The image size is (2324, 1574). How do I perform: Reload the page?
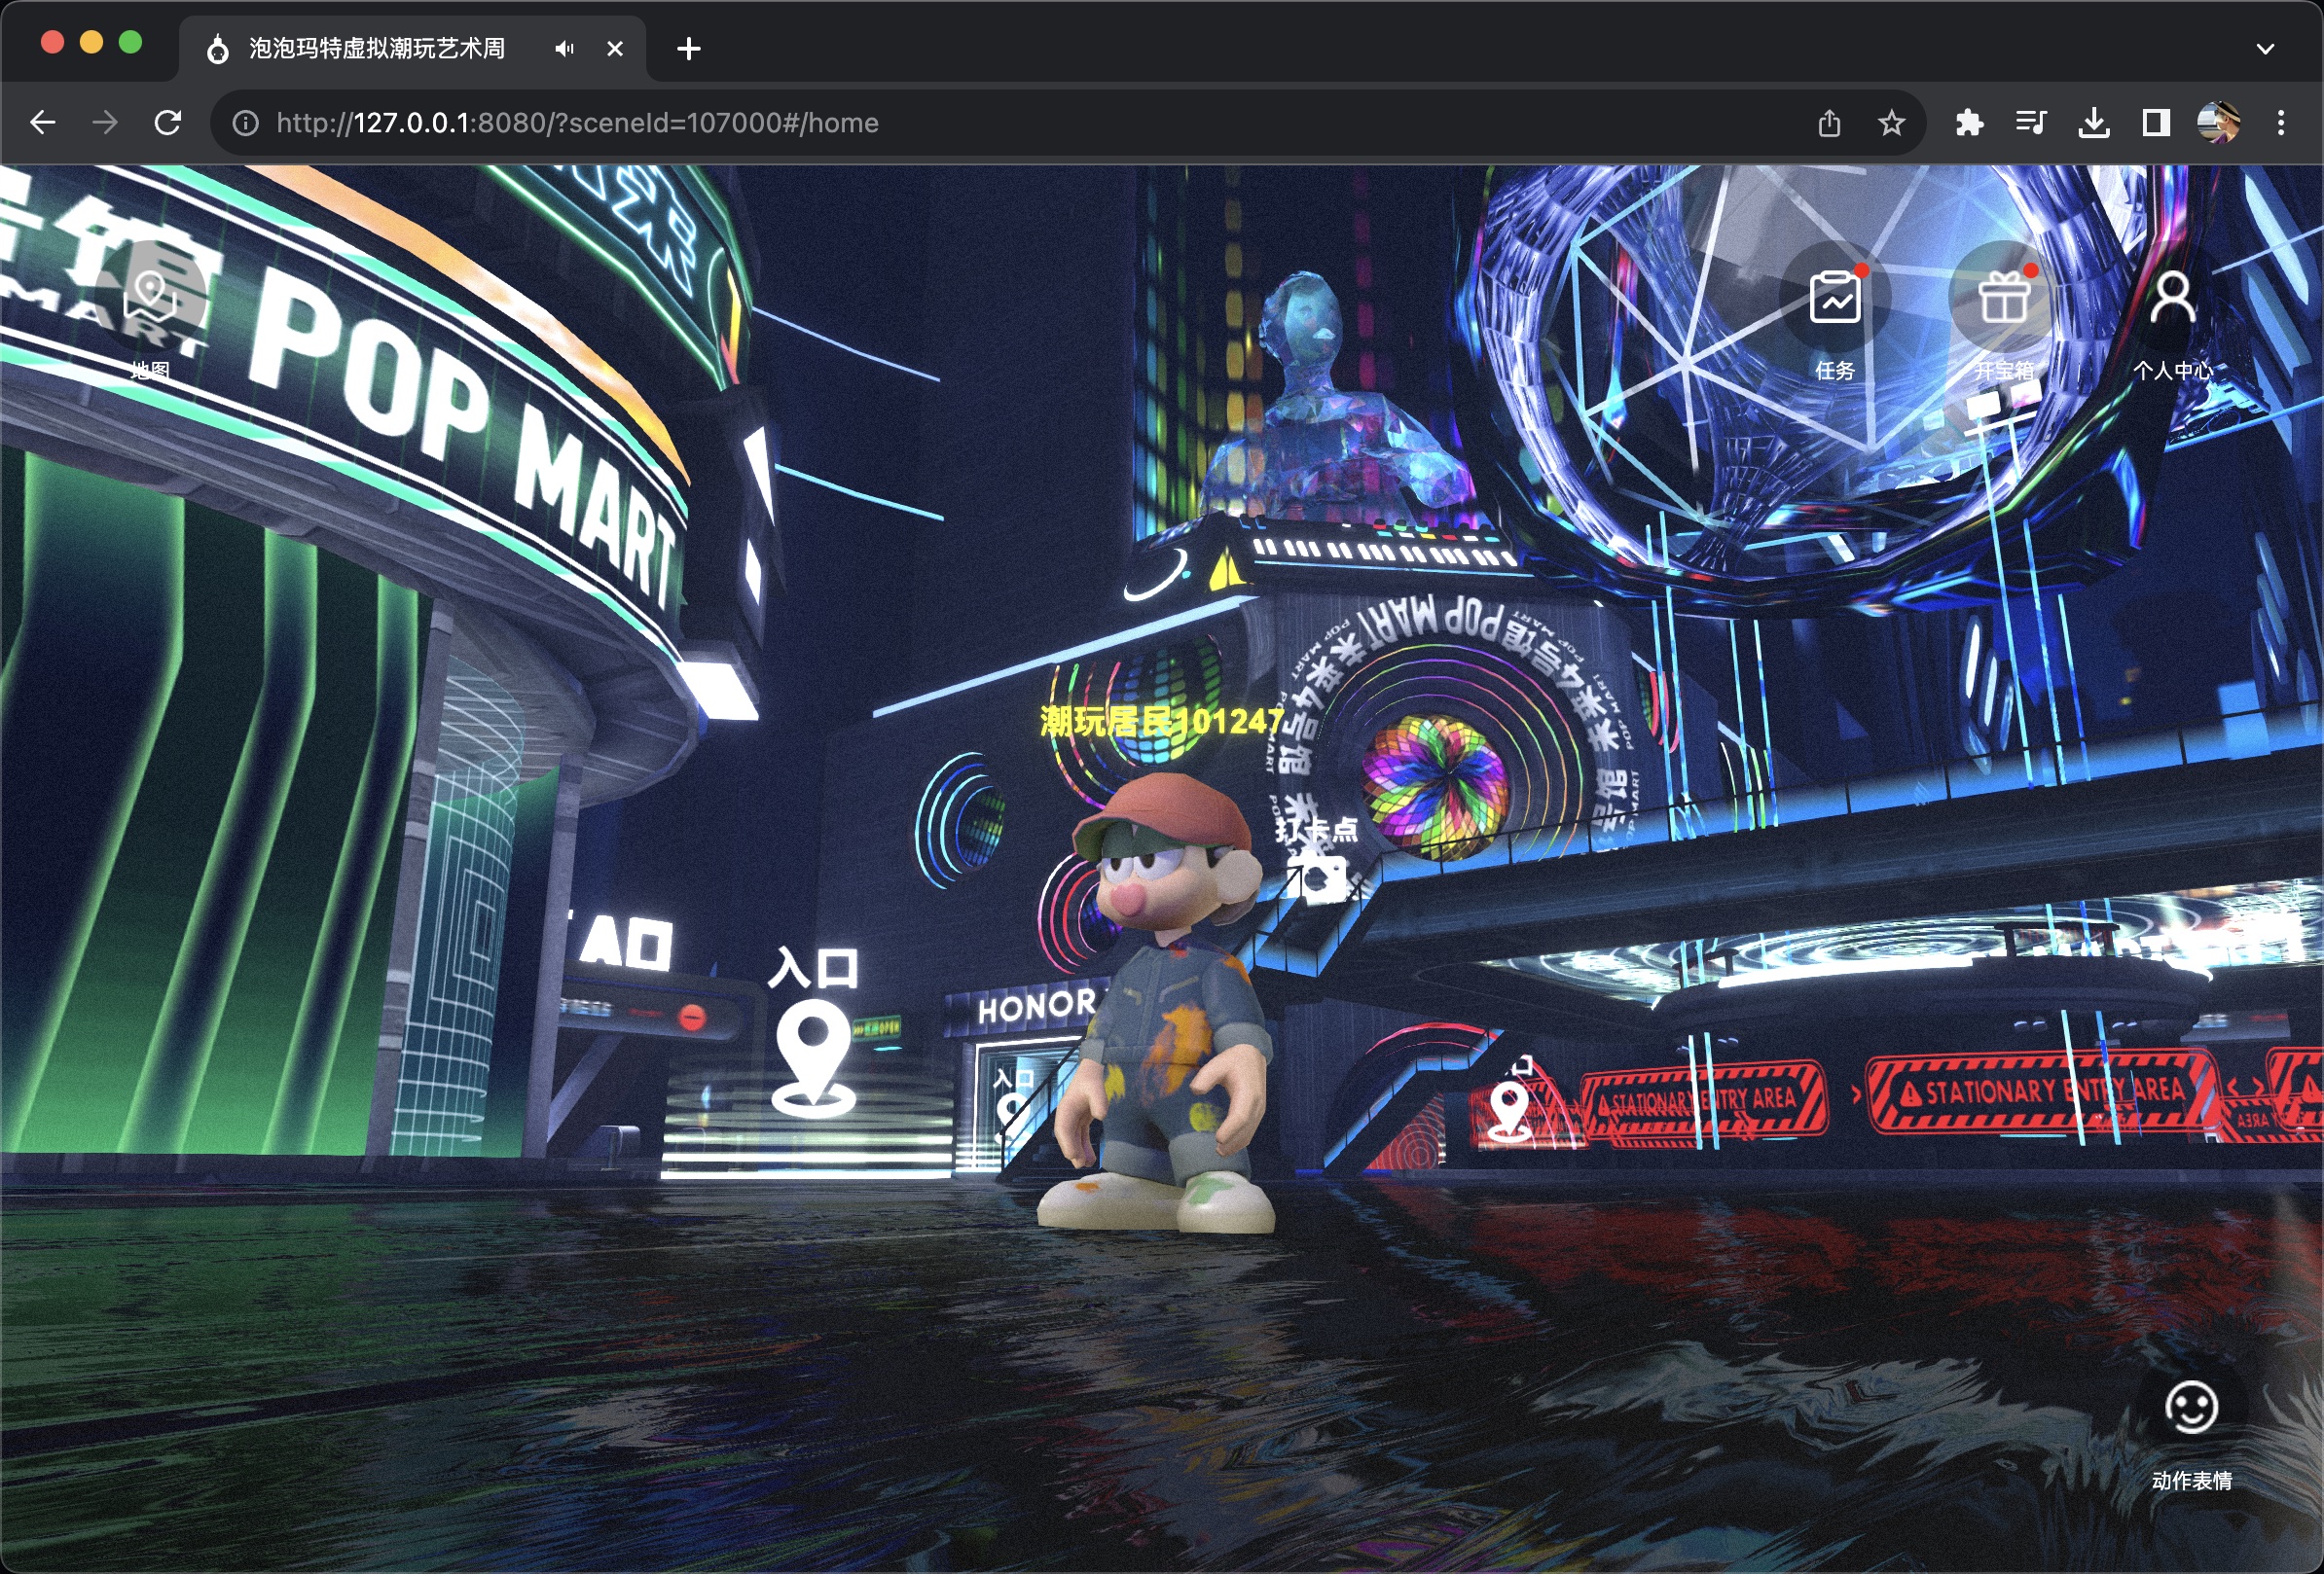(x=168, y=123)
